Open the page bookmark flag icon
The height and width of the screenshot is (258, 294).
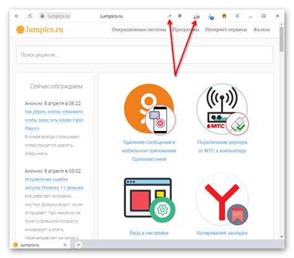[x=180, y=16]
